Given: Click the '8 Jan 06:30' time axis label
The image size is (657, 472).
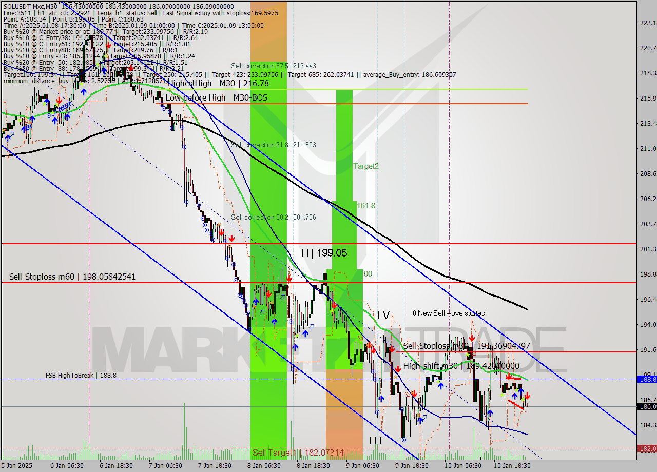Looking at the screenshot, I should 264,466.
